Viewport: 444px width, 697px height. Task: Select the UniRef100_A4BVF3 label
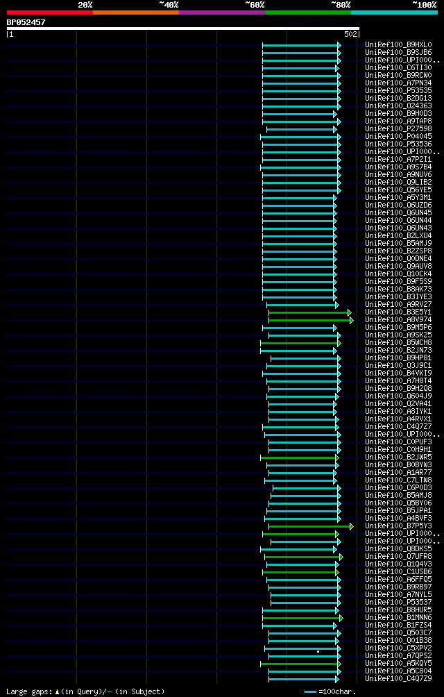click(398, 519)
